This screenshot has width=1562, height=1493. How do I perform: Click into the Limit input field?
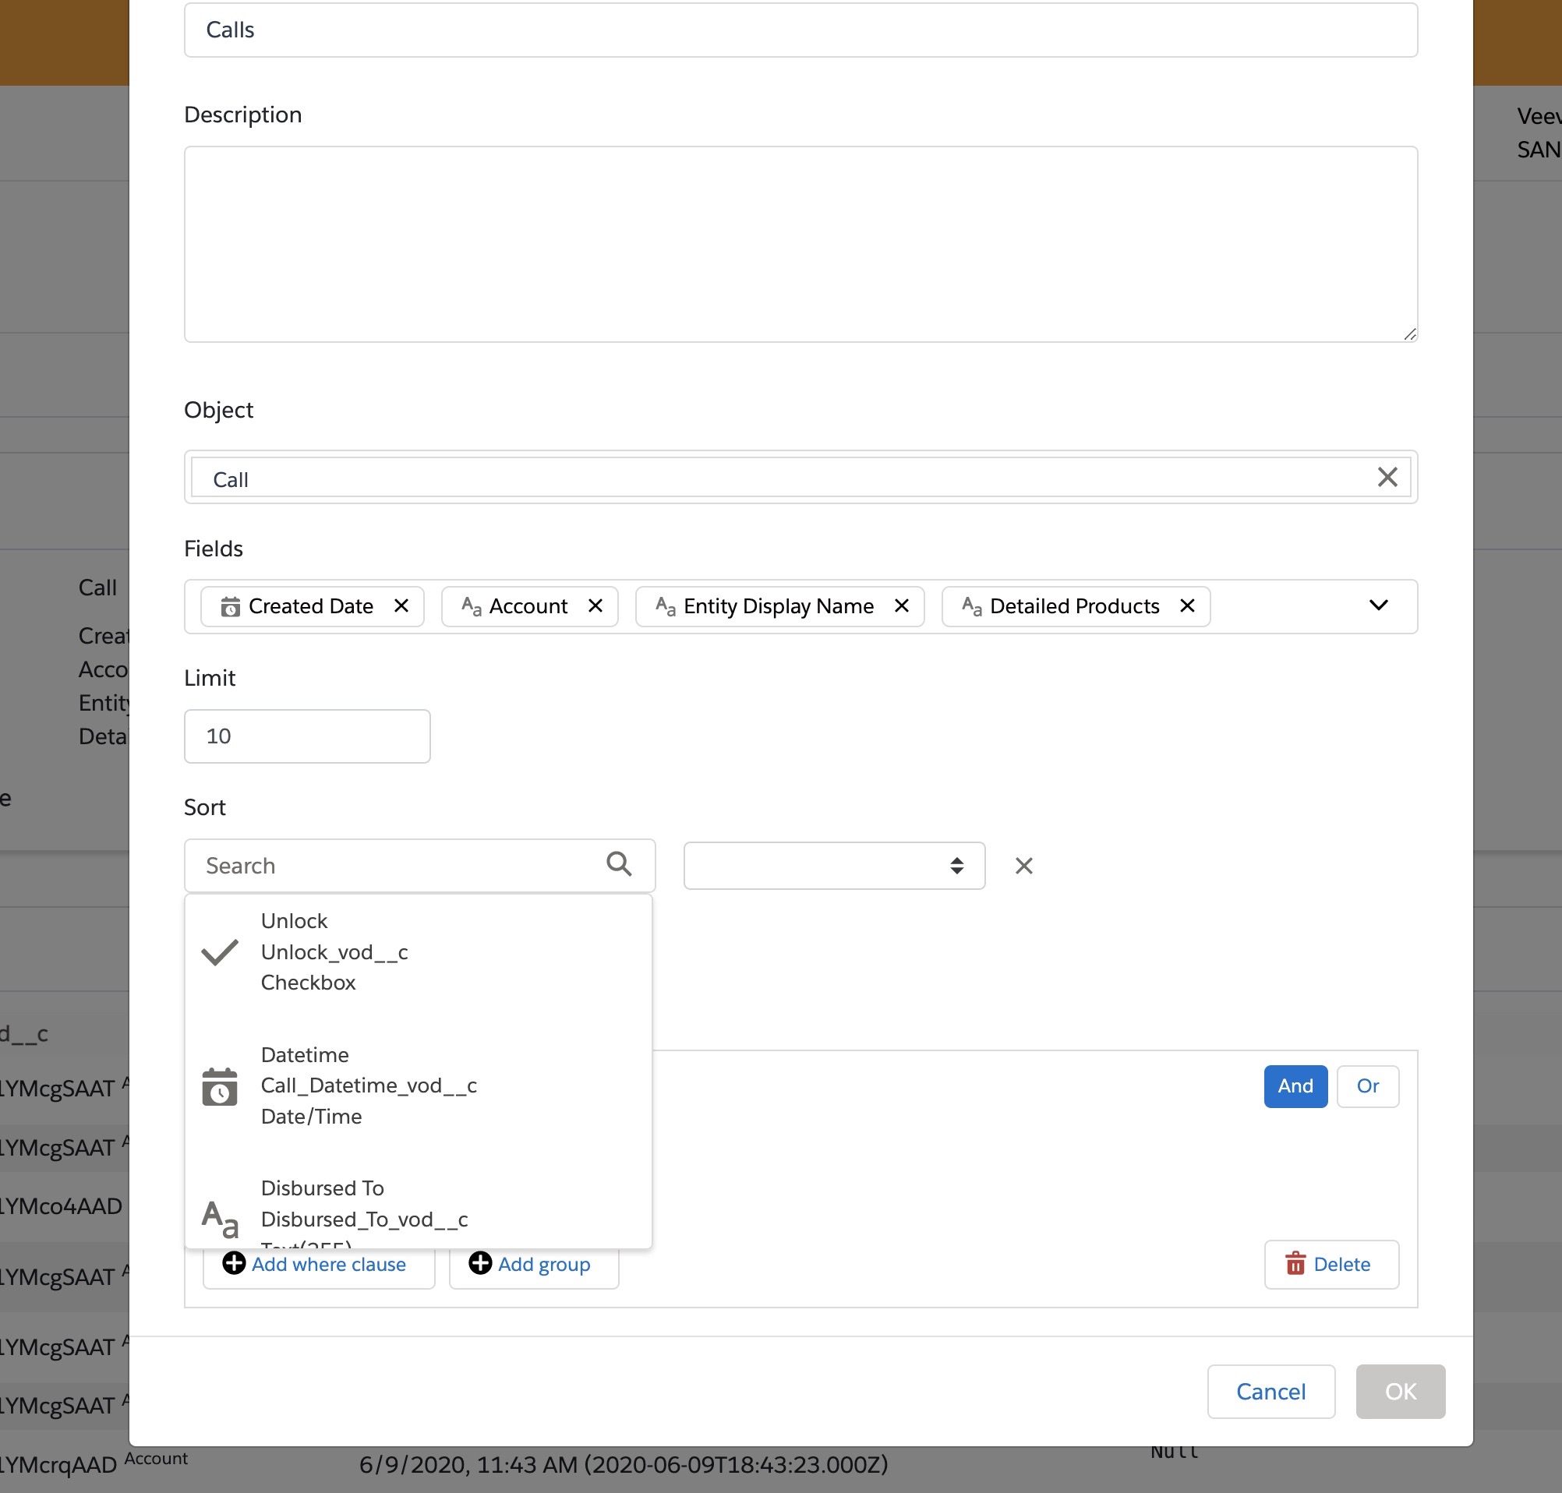click(x=306, y=736)
